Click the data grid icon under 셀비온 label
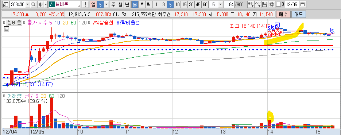Screen dimensions: 341x135 pos(6,29)
